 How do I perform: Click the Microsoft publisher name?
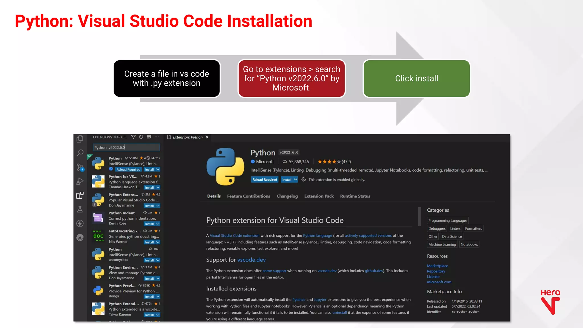click(265, 162)
